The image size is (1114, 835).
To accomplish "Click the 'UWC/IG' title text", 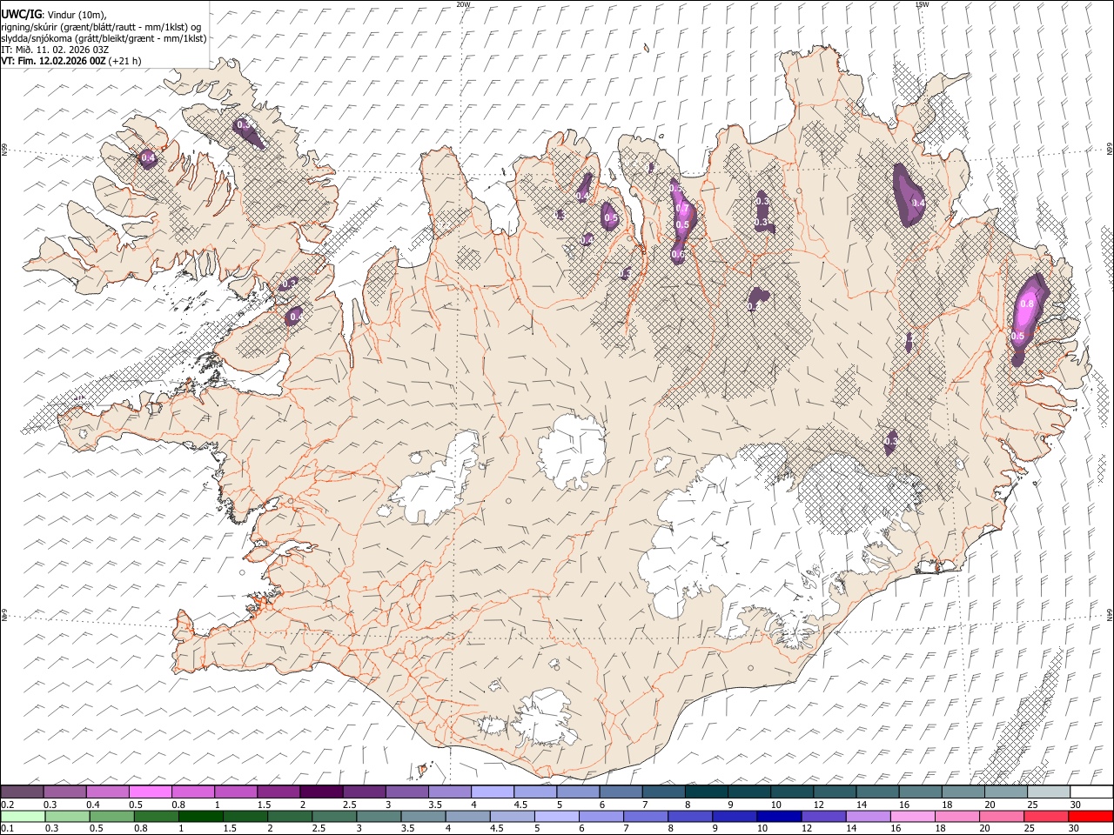I will (21, 14).
